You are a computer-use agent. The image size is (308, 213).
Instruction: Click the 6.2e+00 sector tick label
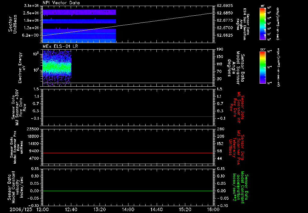[x=31, y=35]
